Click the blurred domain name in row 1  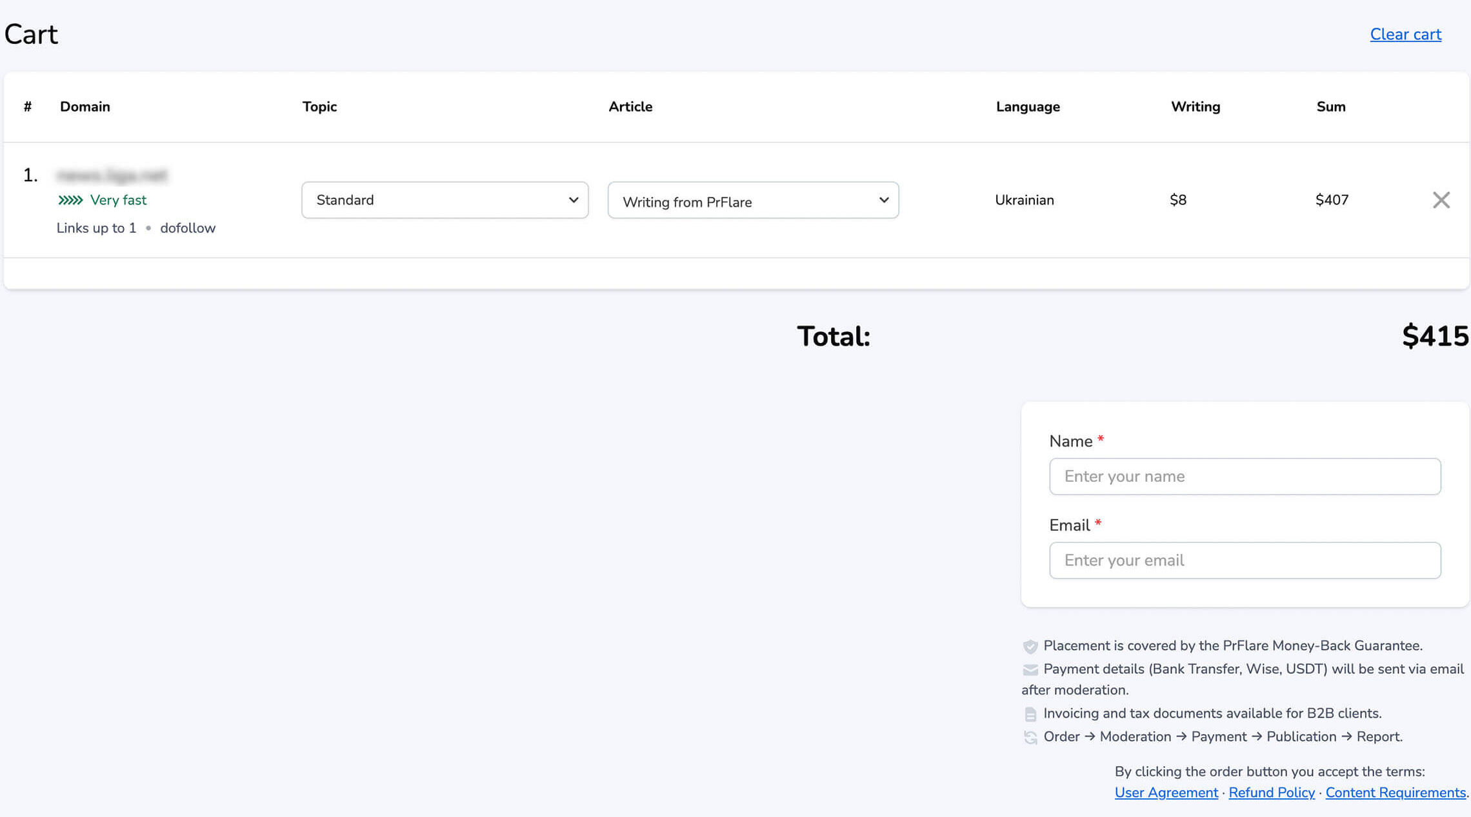[112, 175]
